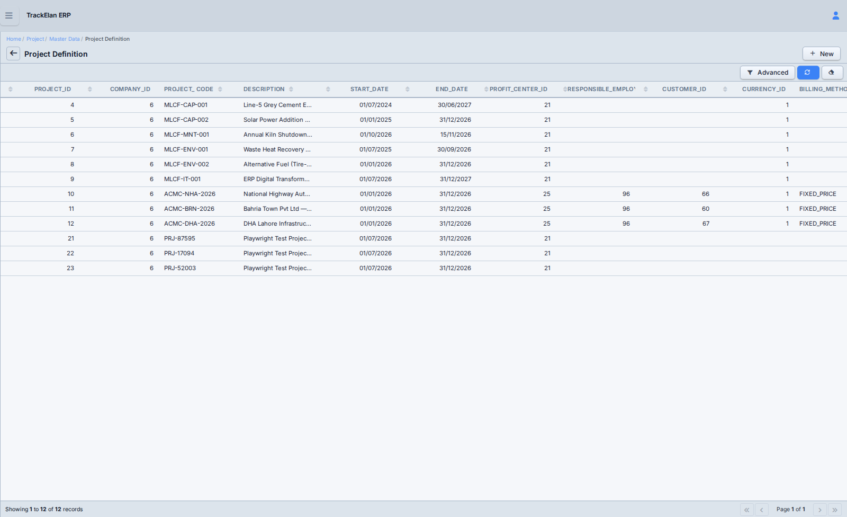
Task: Click the PROJECT_ID column header
Action: click(x=52, y=89)
